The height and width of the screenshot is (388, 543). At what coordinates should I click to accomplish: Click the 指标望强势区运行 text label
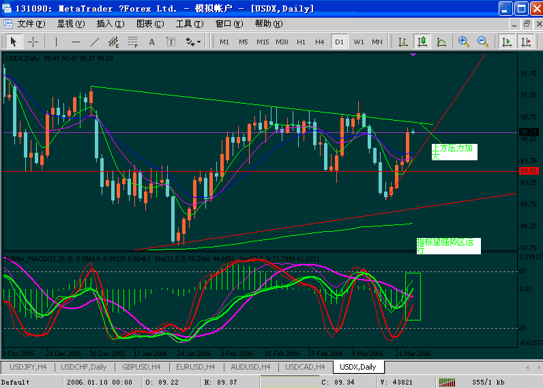pos(448,245)
